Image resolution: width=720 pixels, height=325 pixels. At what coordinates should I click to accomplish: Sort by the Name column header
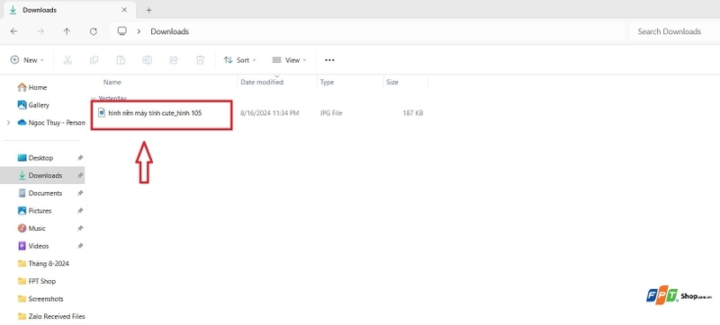[112, 82]
